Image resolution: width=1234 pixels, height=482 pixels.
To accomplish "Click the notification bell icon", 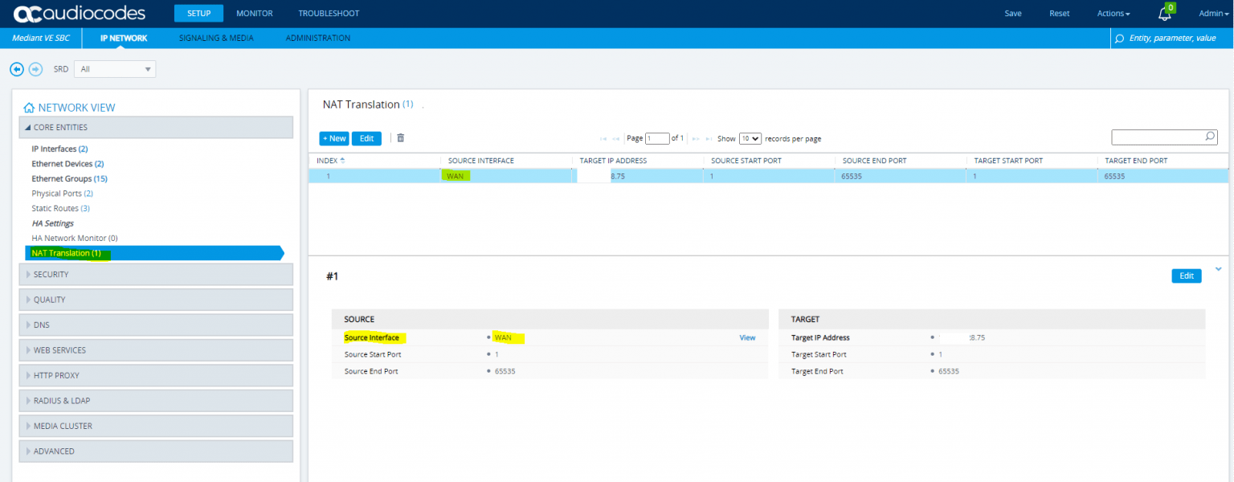I will click(x=1164, y=14).
